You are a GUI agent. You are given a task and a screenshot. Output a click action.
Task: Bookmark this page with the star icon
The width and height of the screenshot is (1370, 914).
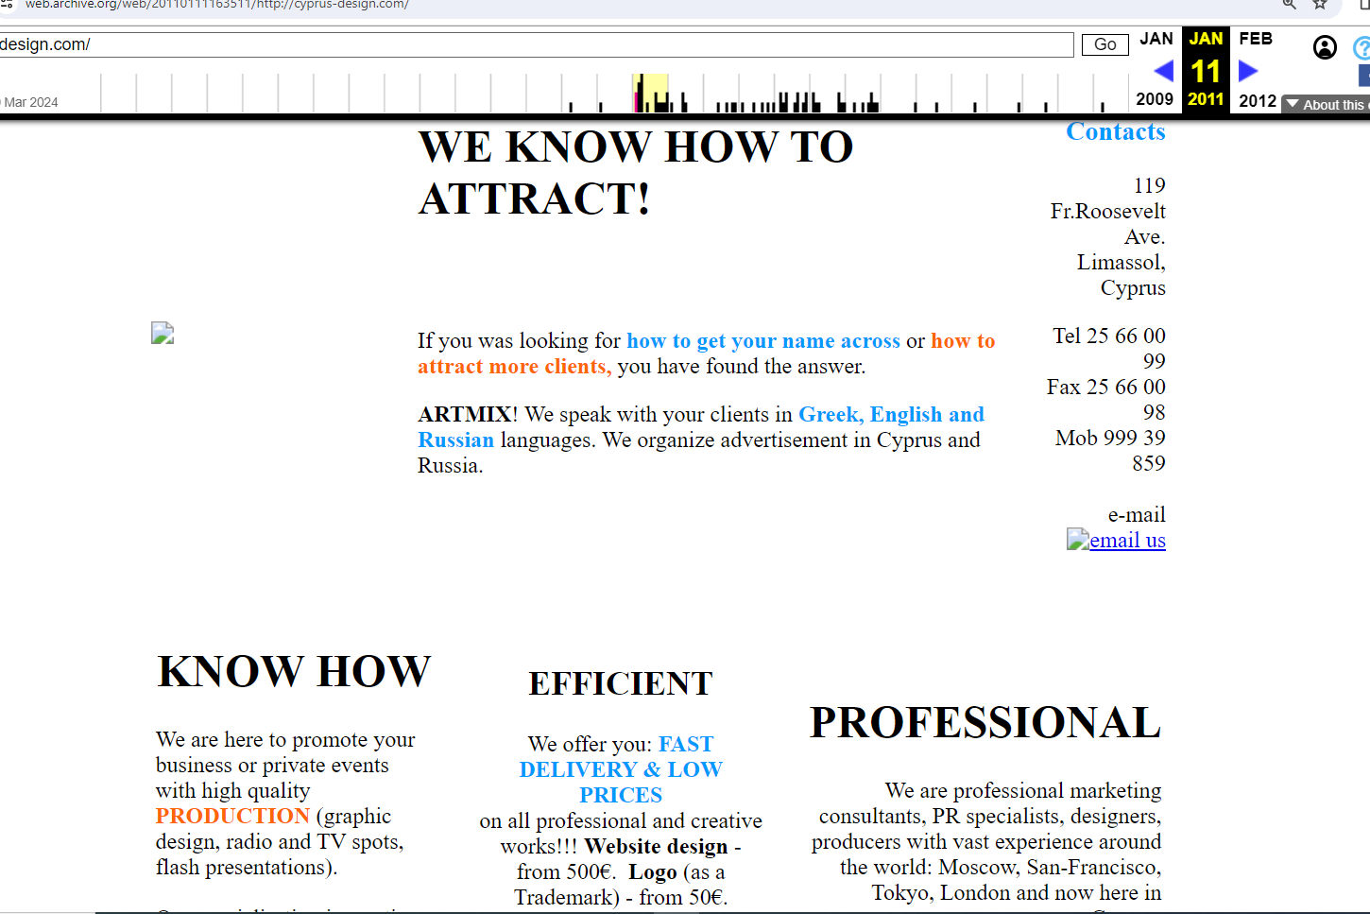[1320, 4]
